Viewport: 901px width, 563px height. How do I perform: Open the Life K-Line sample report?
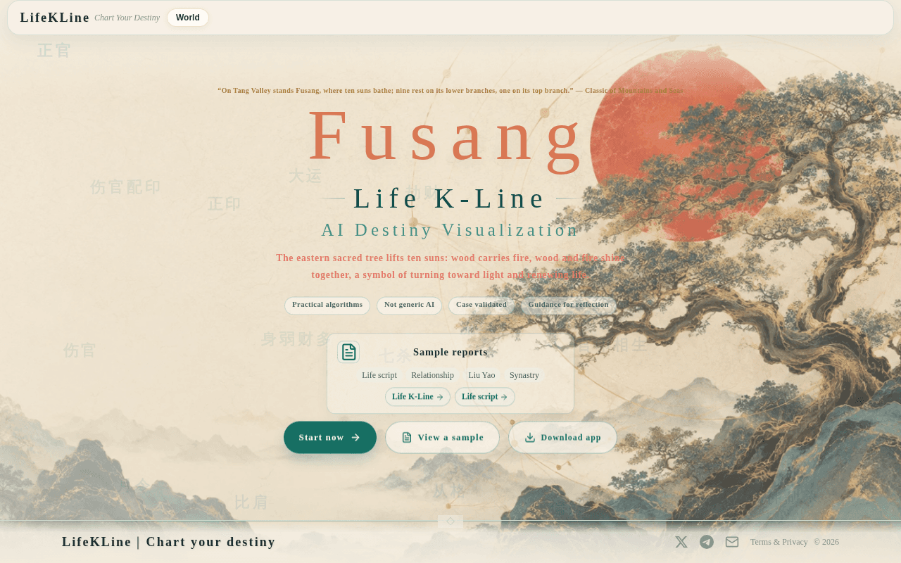click(x=417, y=397)
